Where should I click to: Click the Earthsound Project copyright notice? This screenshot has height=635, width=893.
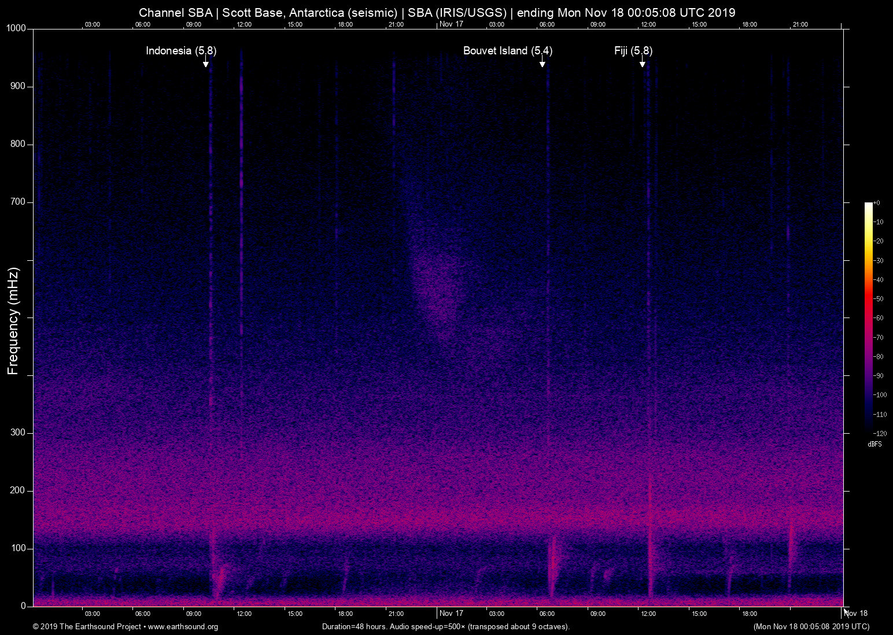pyautogui.click(x=87, y=626)
